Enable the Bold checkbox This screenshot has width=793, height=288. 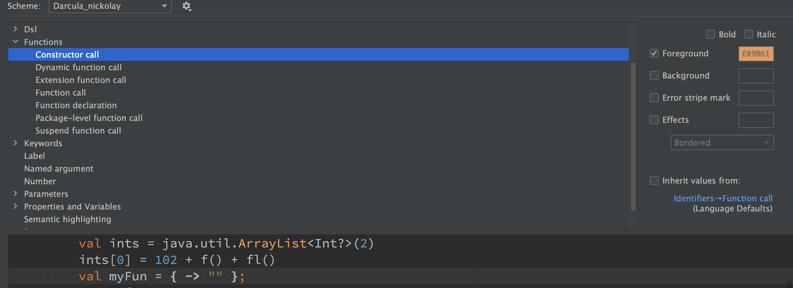coord(711,34)
